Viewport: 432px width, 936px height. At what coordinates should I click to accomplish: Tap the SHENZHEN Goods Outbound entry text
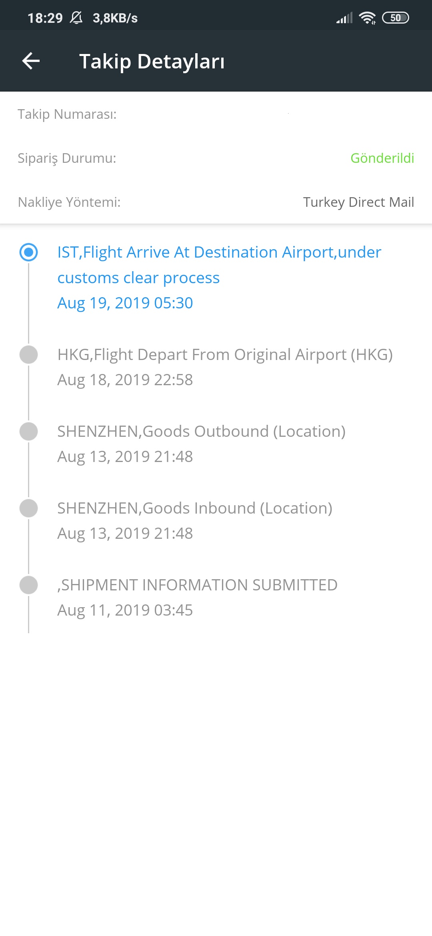click(201, 431)
